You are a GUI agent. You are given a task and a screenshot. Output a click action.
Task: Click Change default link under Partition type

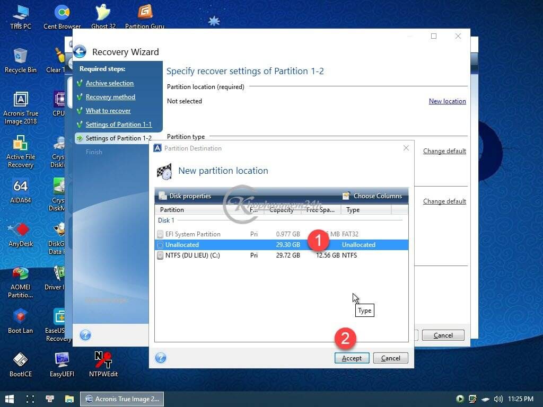click(444, 151)
